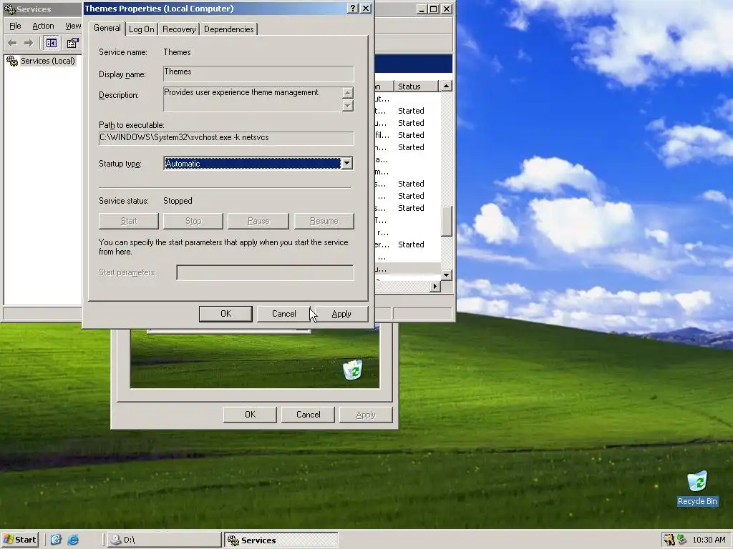
Task: Maximize the Services window
Action: (434, 9)
